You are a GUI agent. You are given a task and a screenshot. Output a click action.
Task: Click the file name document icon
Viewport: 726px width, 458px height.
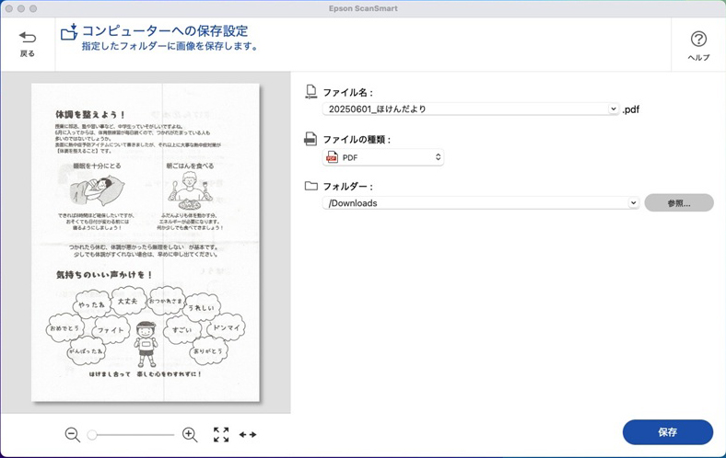click(x=310, y=91)
